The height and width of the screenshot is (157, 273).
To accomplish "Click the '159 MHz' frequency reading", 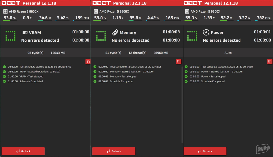I will pos(82,18).
